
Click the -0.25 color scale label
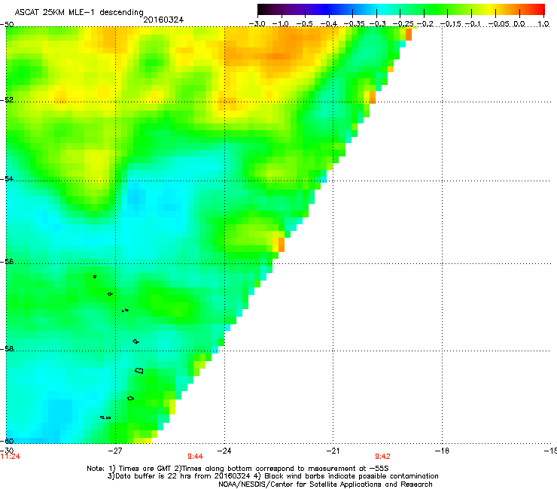click(403, 24)
